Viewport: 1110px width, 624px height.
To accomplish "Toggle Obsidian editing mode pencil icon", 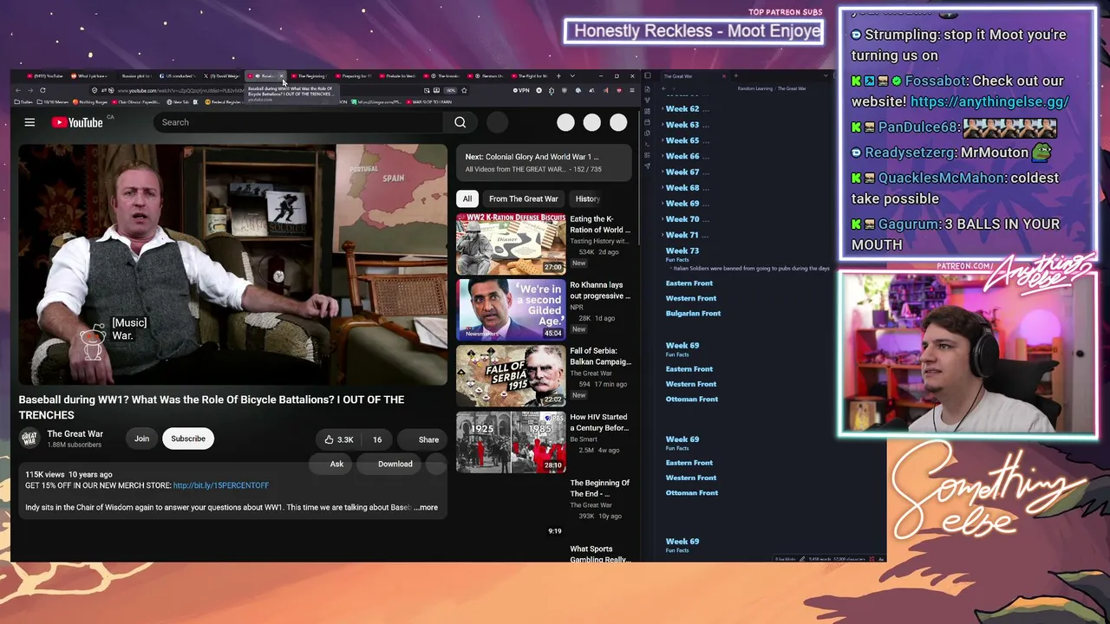I will [x=802, y=559].
